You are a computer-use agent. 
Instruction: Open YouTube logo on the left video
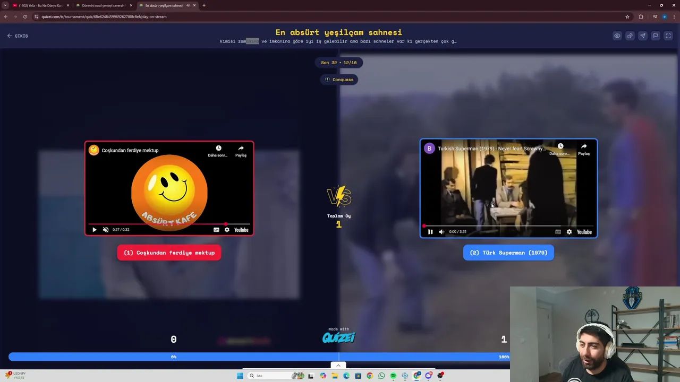241,230
